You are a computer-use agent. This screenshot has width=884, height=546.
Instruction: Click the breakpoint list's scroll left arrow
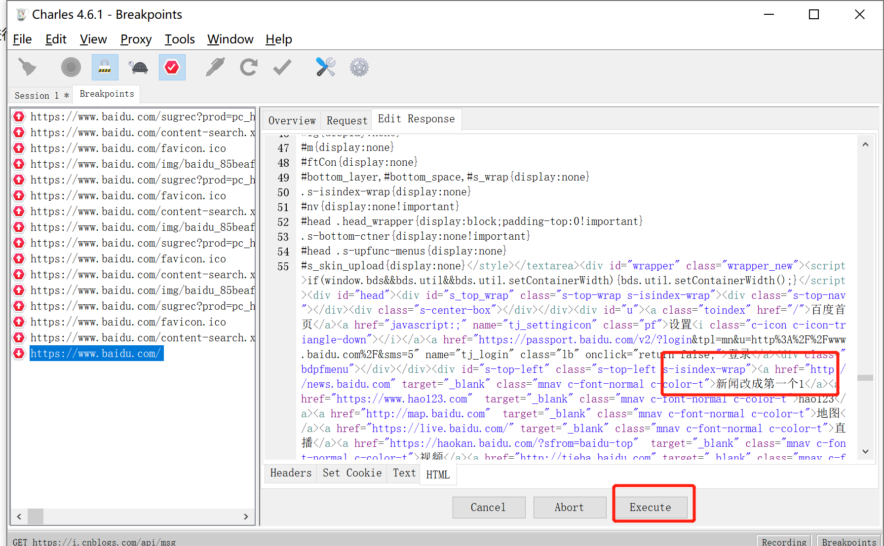click(19, 516)
